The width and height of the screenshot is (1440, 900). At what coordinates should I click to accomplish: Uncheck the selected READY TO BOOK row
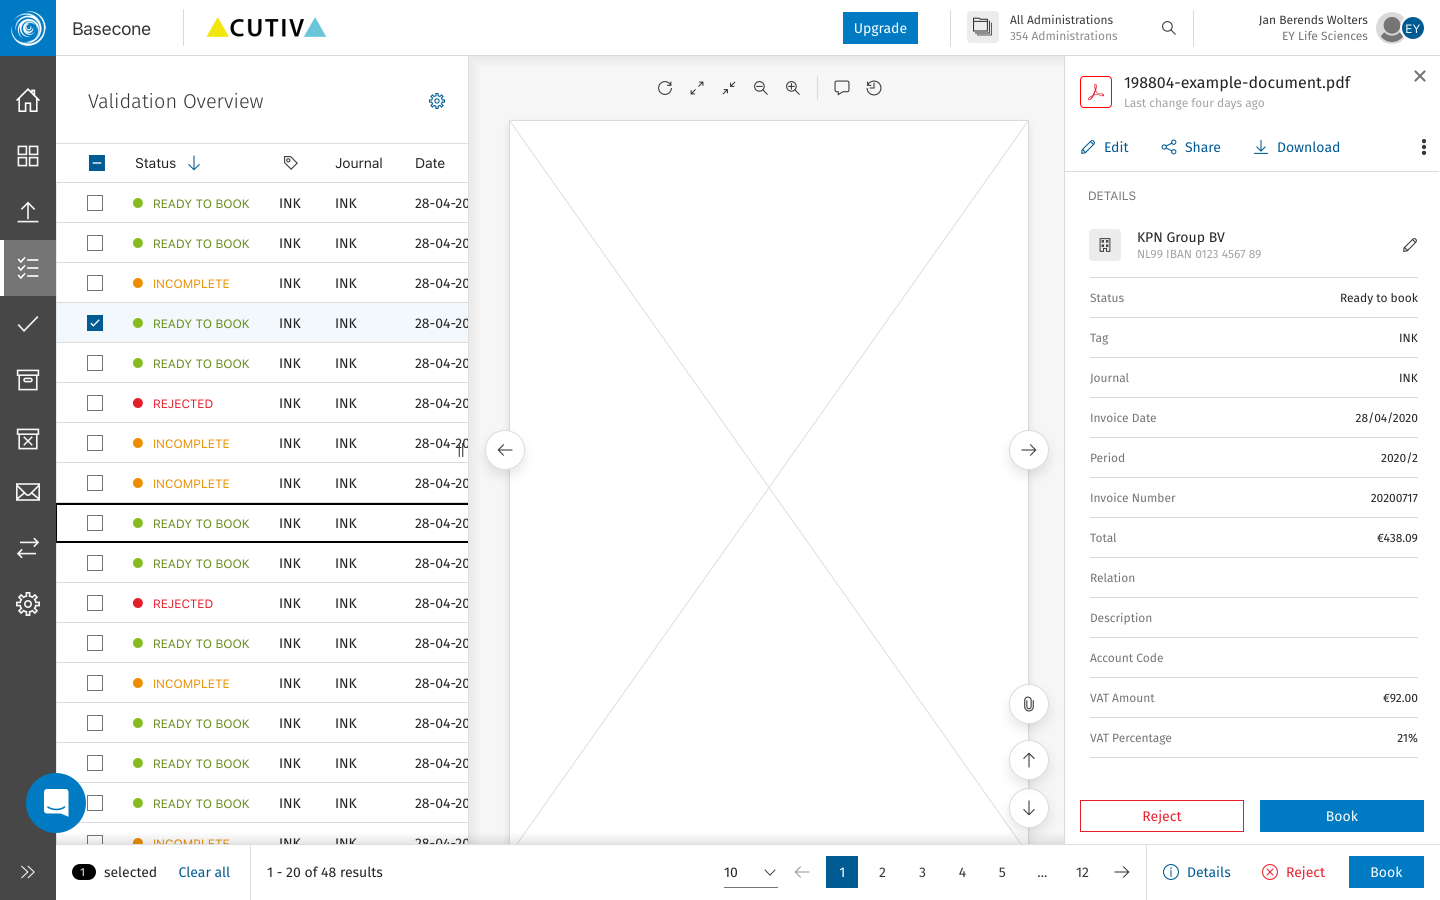point(94,322)
